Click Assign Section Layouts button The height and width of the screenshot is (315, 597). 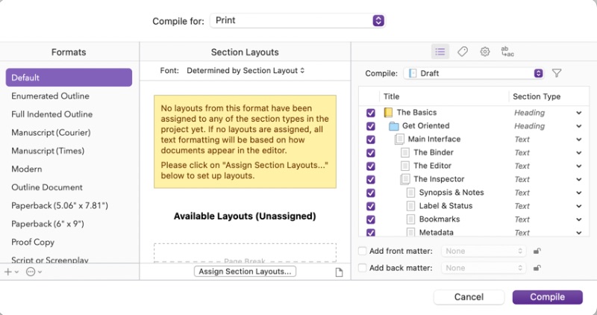245,272
